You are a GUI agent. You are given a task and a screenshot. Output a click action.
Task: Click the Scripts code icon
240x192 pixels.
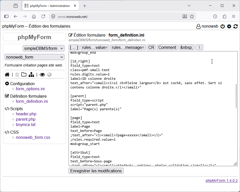tap(7, 109)
